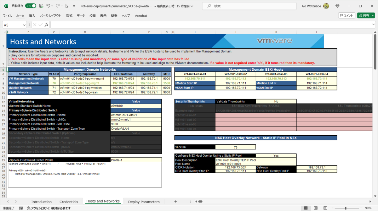Viewport: 378px width, 211px height.
Task: Open the Undo history dropdown arrow
Action: tap(52, 6)
